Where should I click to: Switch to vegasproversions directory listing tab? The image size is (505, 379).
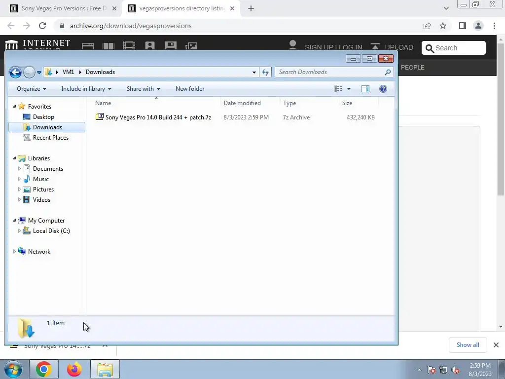click(181, 8)
